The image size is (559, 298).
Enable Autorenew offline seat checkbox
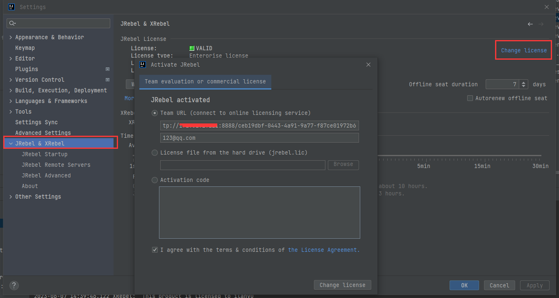470,98
